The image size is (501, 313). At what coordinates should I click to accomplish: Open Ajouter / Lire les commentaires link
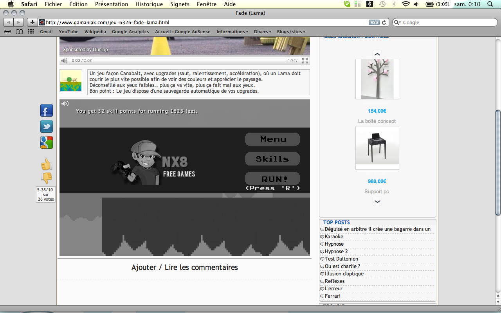[184, 268]
